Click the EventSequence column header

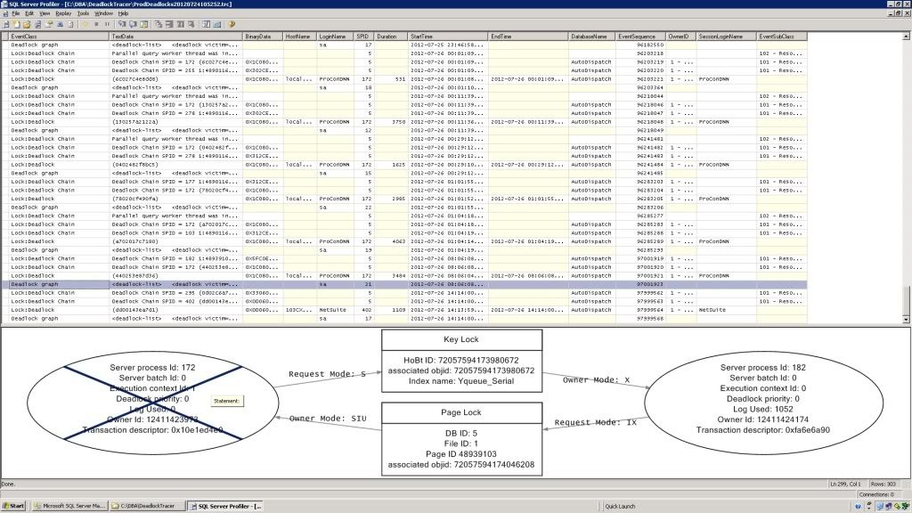pos(640,36)
